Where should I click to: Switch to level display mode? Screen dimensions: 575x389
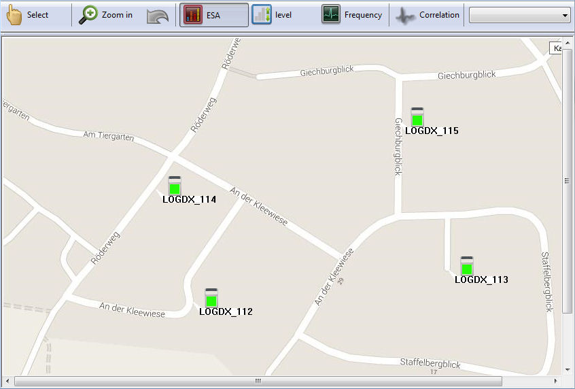pyautogui.click(x=273, y=15)
